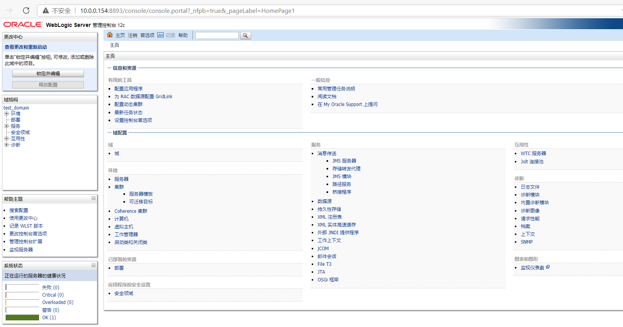Expand the 诊断 tree node
The image size is (623, 327).
[6, 145]
